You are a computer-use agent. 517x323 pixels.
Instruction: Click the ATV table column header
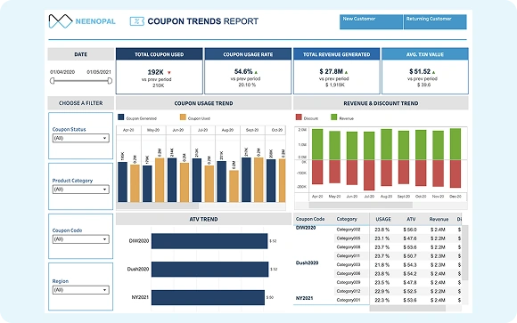click(x=411, y=219)
